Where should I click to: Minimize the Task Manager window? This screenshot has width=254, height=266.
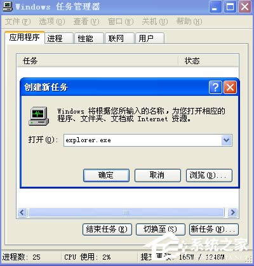click(215, 7)
